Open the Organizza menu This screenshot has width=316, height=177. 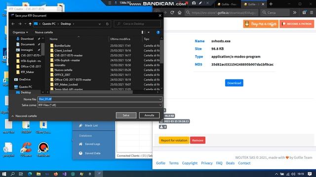(x=20, y=32)
